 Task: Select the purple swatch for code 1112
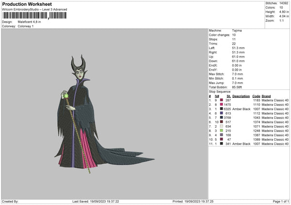[222, 113]
